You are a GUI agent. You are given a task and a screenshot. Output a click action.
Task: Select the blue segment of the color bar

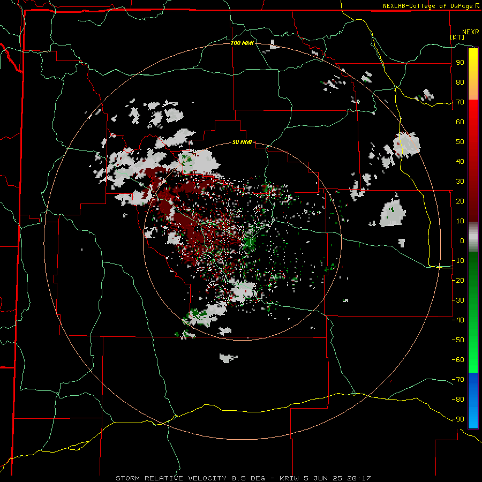coord(473,400)
